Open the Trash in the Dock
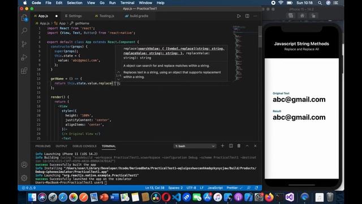The height and width of the screenshot is (204, 362). pos(330,197)
